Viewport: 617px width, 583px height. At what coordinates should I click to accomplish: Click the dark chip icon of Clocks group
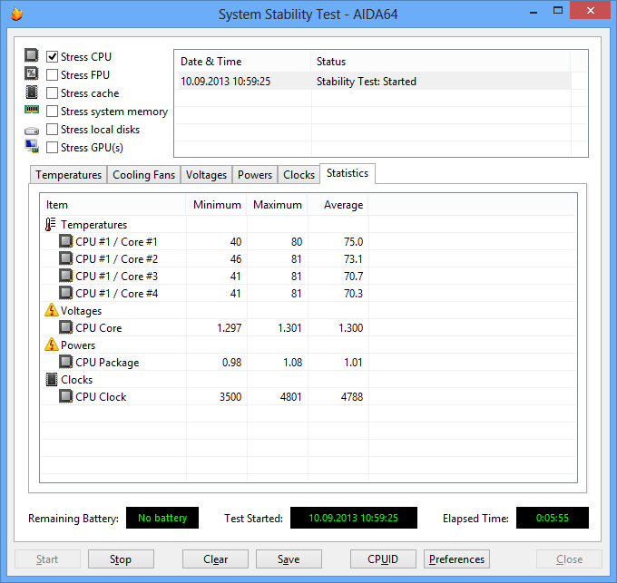52,379
